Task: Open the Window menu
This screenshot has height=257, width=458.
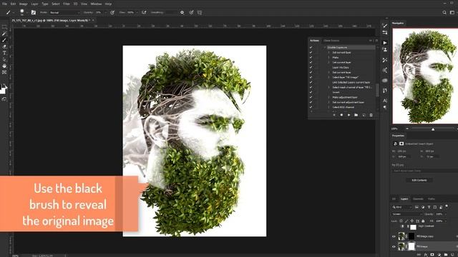Action: coord(96,4)
